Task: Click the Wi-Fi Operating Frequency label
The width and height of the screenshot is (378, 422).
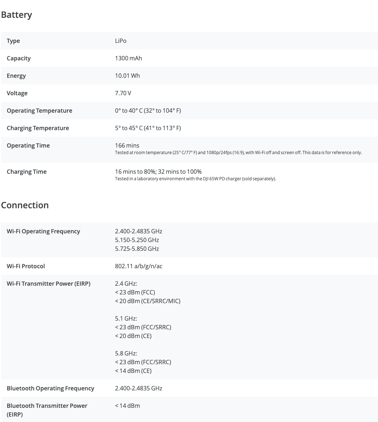Action: (43, 232)
